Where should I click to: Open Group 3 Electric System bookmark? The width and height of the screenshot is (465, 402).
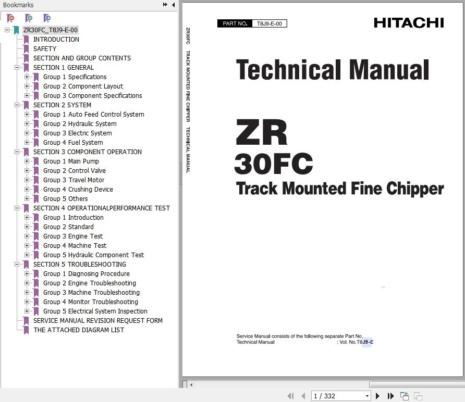(77, 133)
